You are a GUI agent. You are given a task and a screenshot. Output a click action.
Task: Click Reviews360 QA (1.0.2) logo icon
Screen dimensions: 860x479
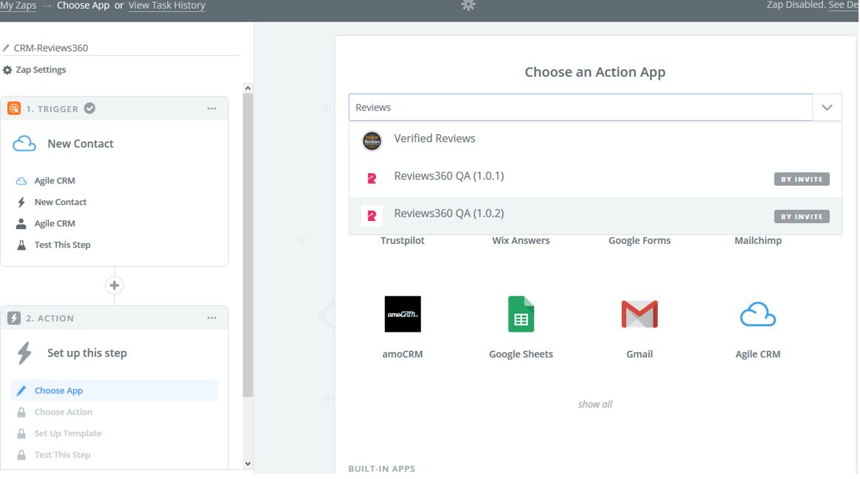click(x=372, y=216)
